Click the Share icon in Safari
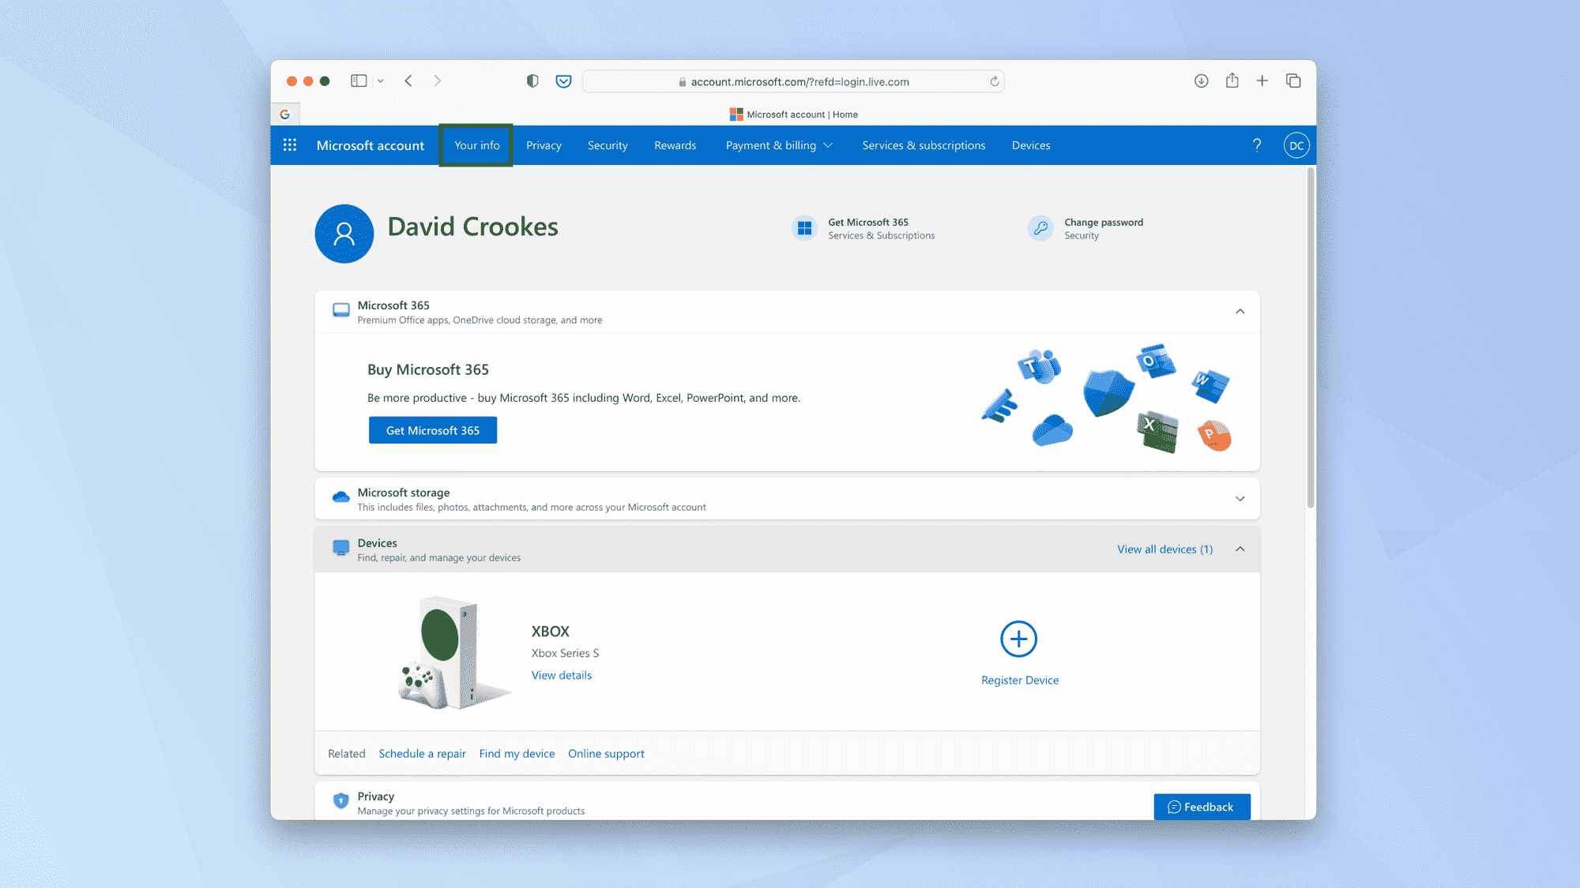 (x=1232, y=81)
